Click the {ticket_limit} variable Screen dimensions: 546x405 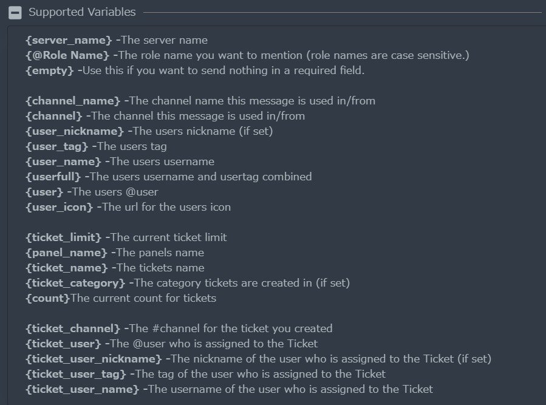[x=64, y=237]
